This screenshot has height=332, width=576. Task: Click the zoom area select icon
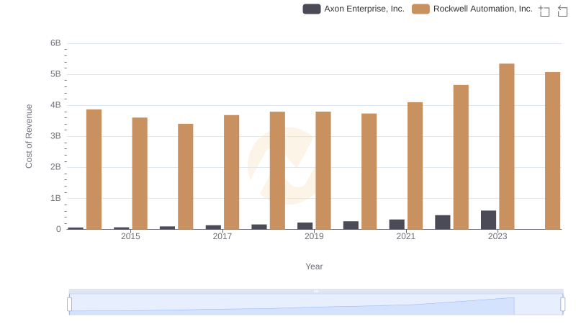click(544, 11)
